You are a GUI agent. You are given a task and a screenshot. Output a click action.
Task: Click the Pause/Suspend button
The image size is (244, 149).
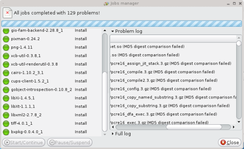(70, 143)
